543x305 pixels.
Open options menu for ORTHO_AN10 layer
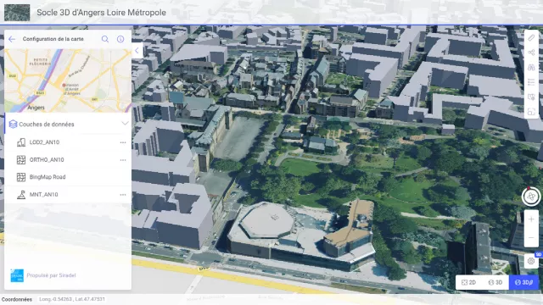123,160
